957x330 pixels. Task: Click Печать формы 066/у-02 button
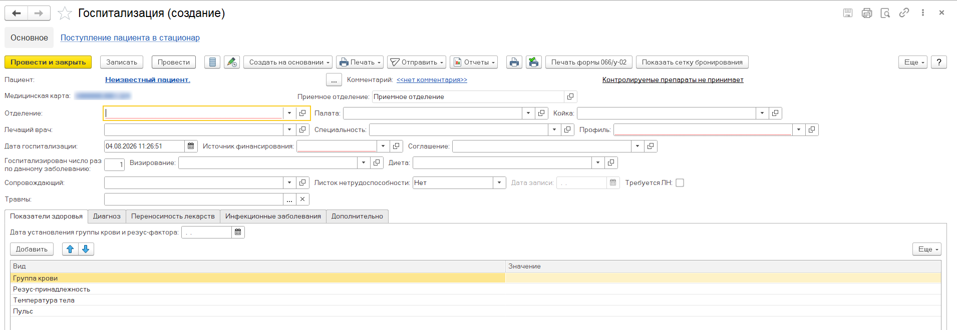589,62
